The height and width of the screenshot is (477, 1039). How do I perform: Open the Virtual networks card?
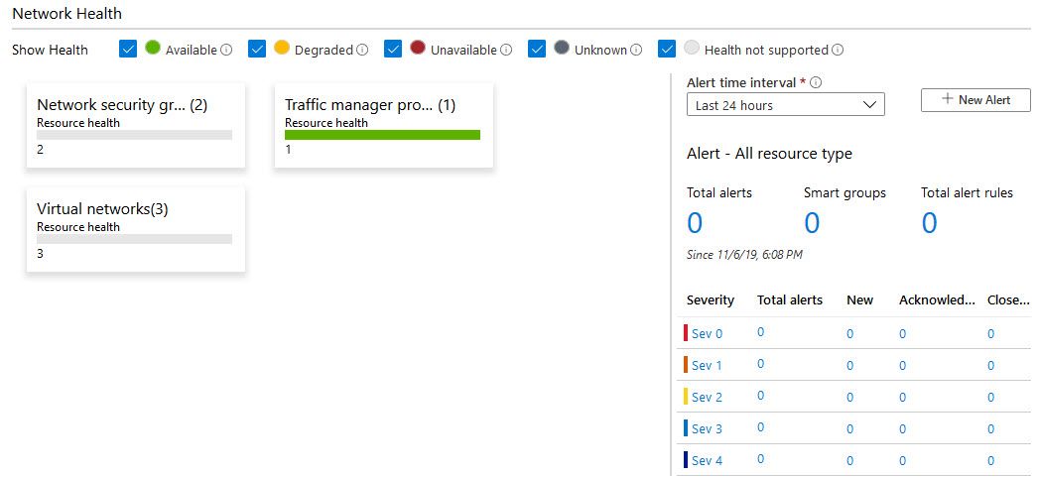point(136,228)
